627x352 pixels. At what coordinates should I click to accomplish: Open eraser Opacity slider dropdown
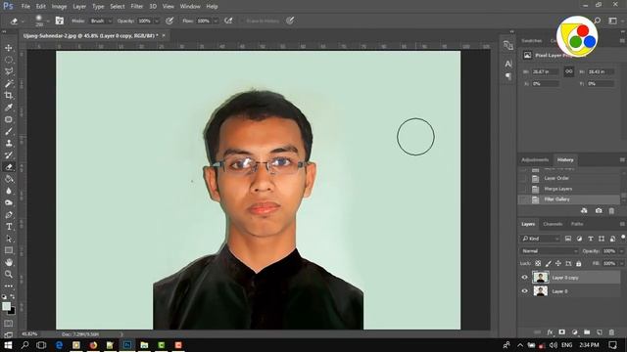(x=157, y=21)
